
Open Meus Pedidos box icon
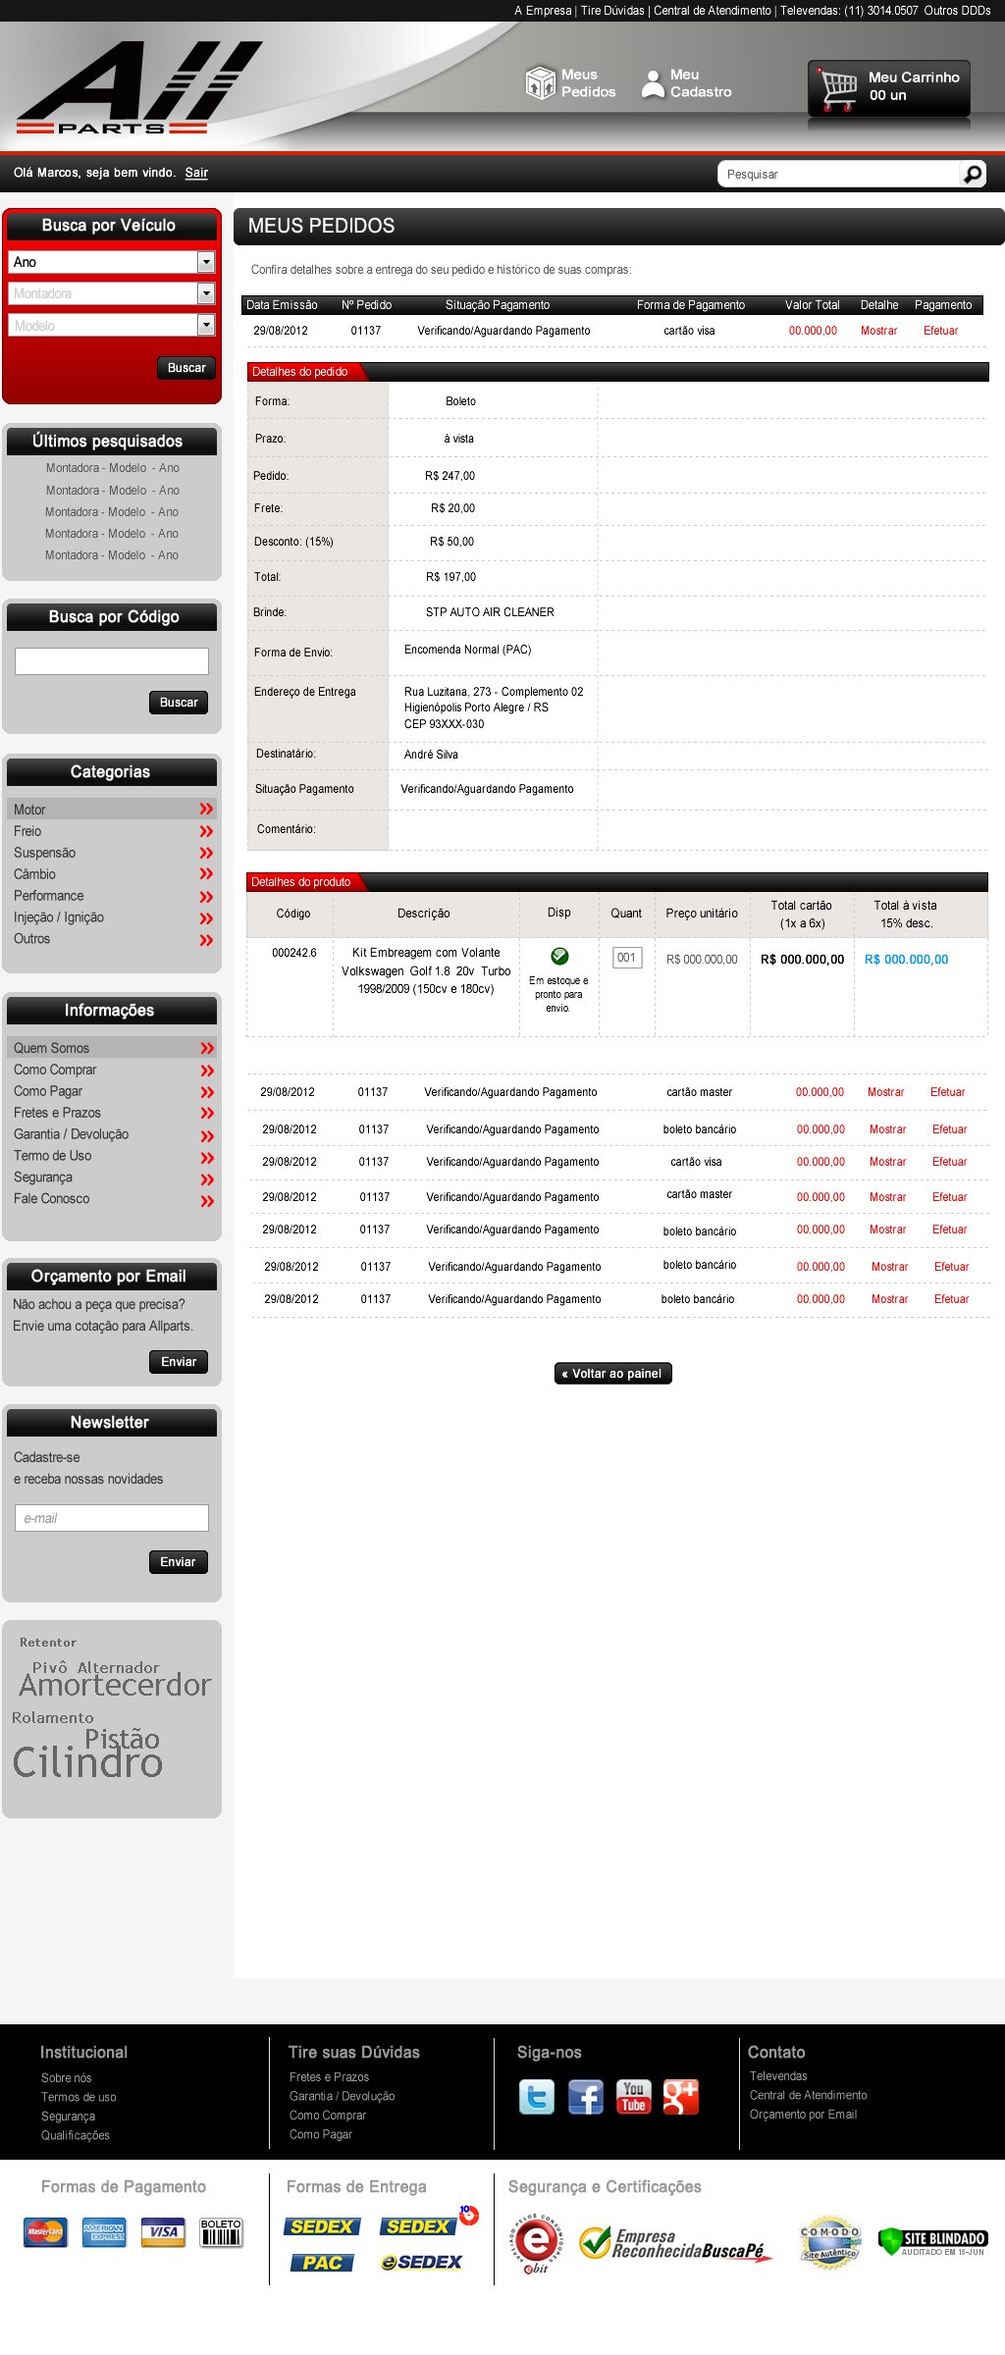click(540, 83)
